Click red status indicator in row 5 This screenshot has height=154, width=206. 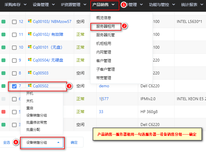[3, 112]
